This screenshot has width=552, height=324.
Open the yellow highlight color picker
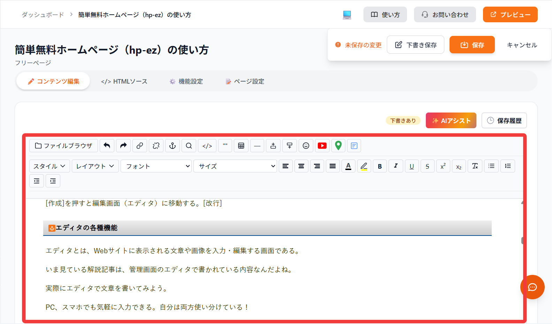pyautogui.click(x=364, y=166)
